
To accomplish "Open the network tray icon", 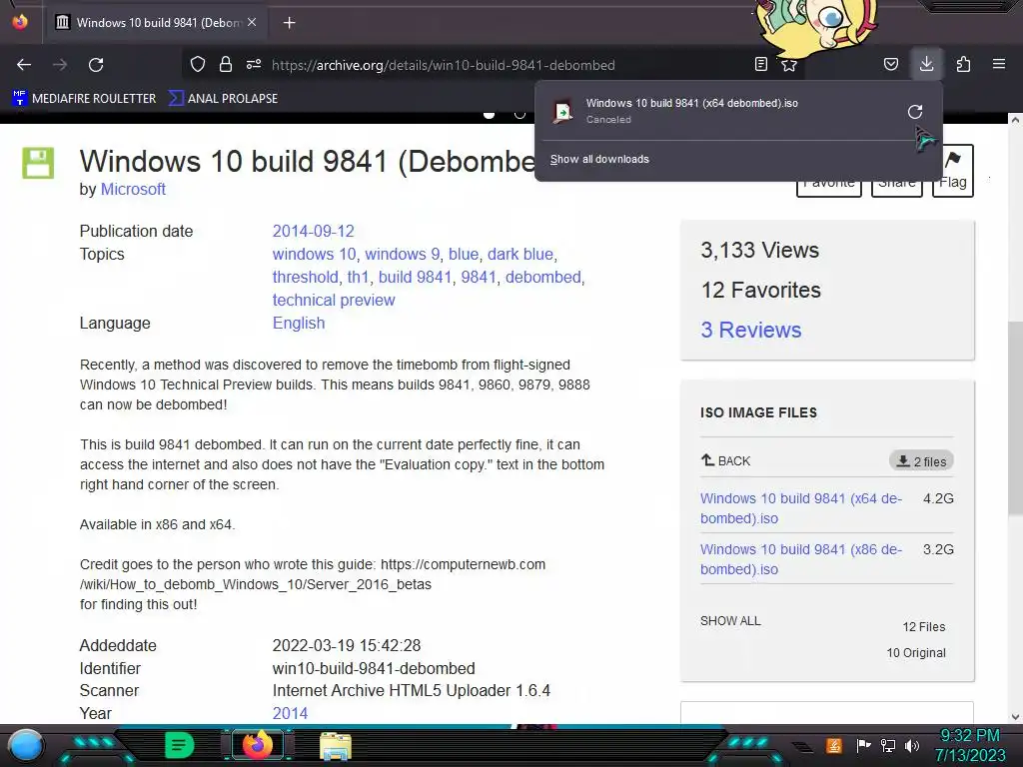I will point(887,745).
